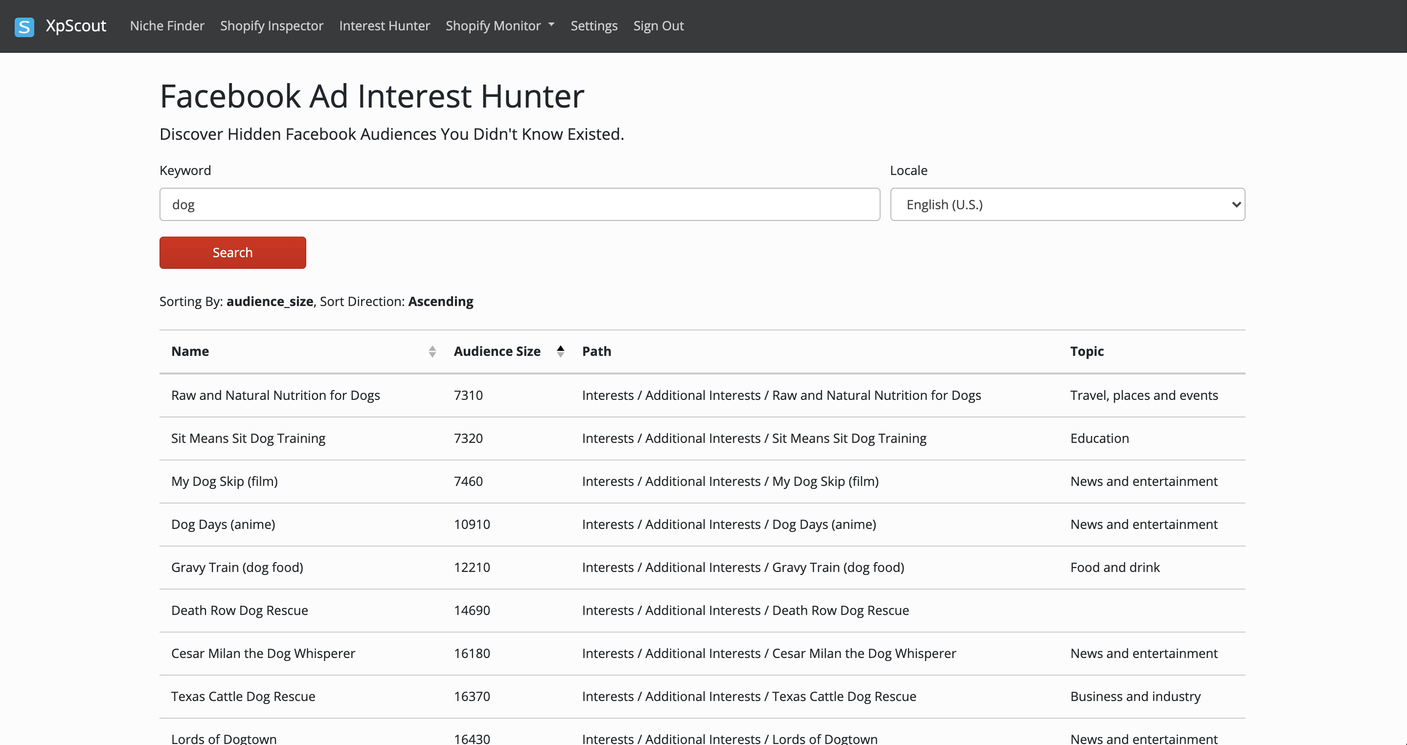Click the Path column header
The image size is (1407, 745).
click(x=596, y=351)
